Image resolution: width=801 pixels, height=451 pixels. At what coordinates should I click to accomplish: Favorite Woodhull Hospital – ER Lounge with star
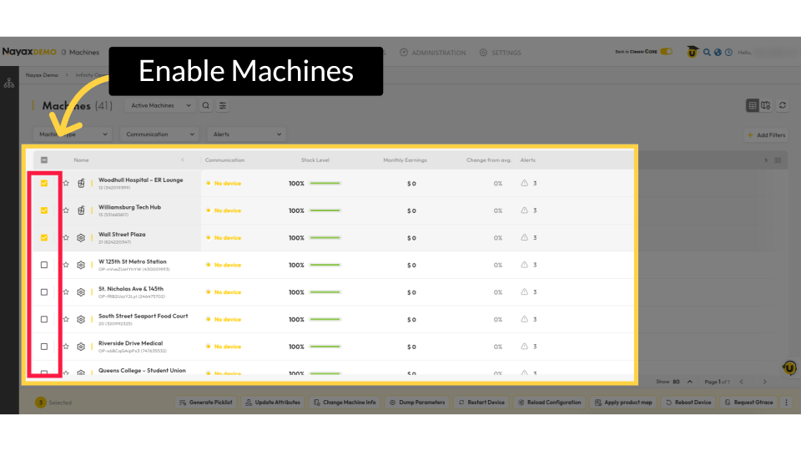[66, 184]
